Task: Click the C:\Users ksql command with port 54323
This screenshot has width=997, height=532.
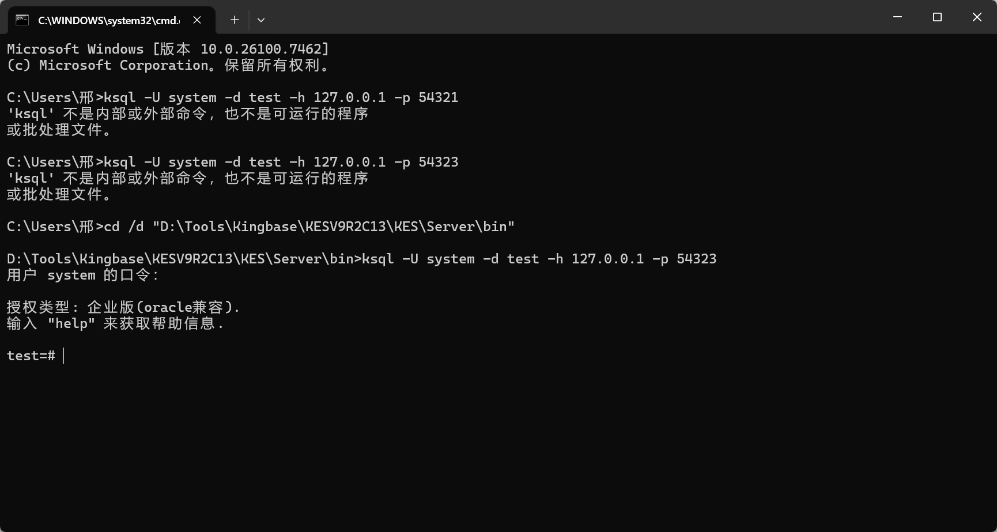Action: click(232, 162)
